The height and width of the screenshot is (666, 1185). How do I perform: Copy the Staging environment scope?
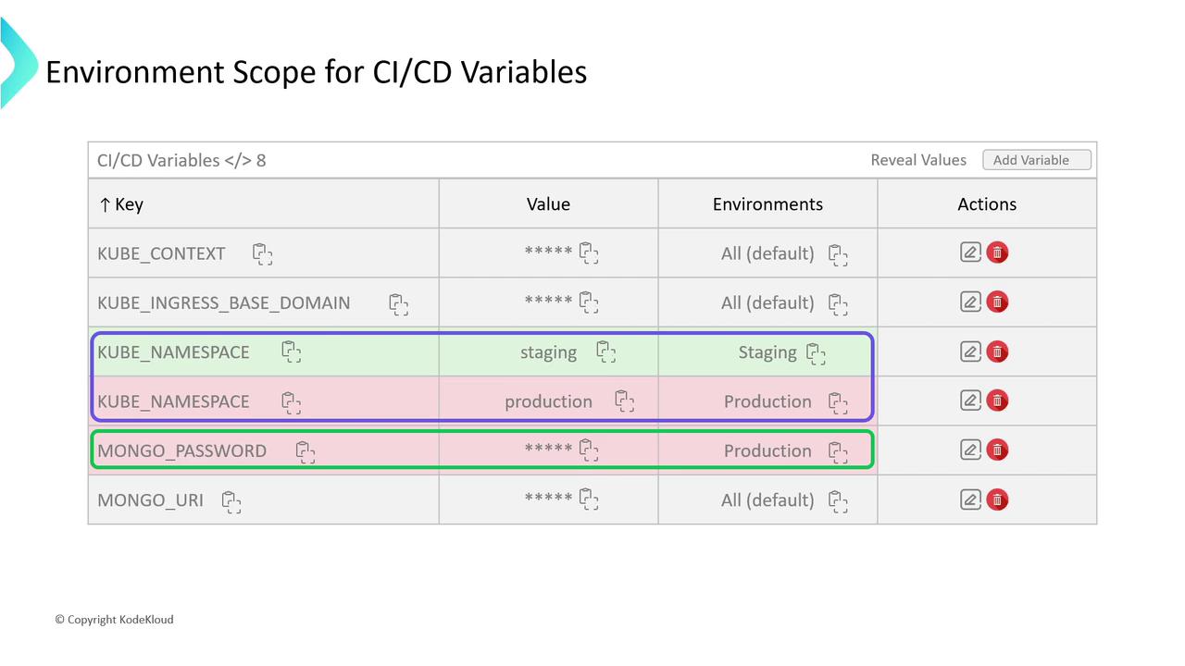pos(816,352)
